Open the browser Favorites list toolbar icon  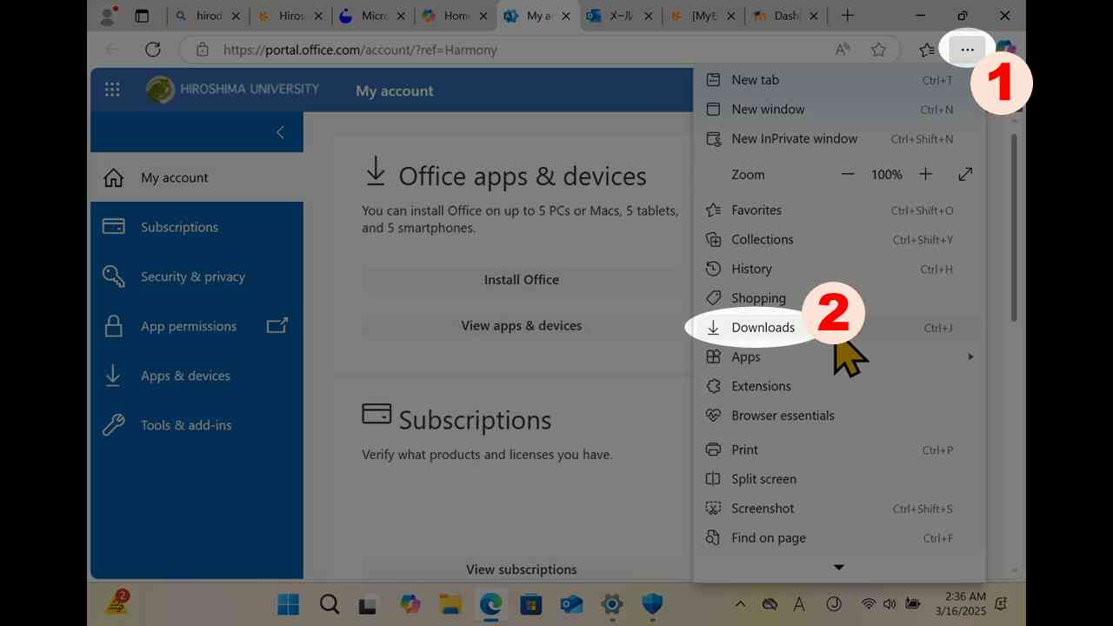point(927,50)
